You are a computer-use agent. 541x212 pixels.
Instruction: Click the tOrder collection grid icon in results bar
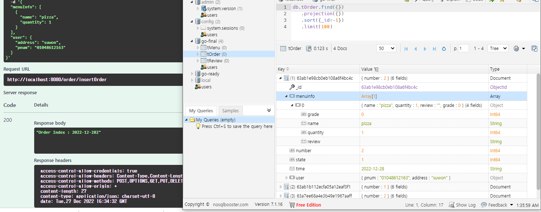[283, 48]
